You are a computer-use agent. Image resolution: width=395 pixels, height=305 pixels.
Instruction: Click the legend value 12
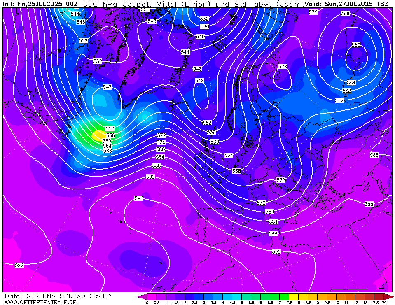click(356, 303)
